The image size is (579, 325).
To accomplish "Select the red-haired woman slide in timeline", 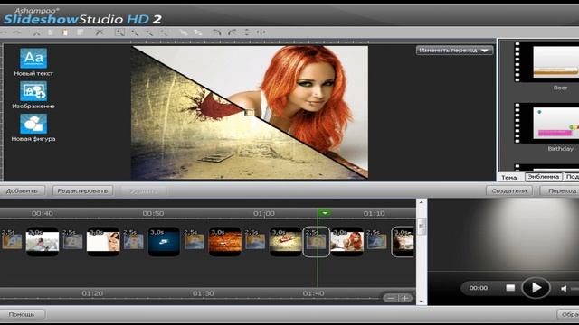I will [346, 242].
